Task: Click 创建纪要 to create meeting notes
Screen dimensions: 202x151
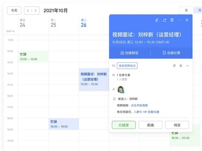Action: (172, 53)
